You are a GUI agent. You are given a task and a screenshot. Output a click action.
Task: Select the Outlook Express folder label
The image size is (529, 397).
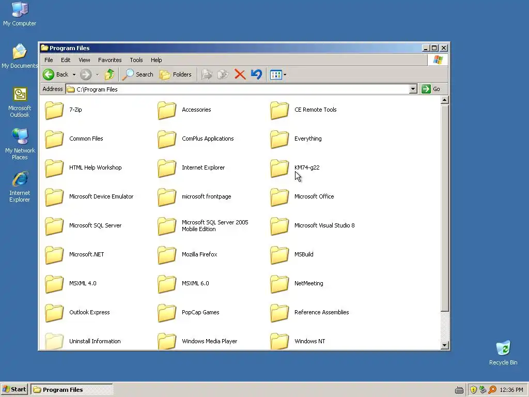pyautogui.click(x=89, y=313)
